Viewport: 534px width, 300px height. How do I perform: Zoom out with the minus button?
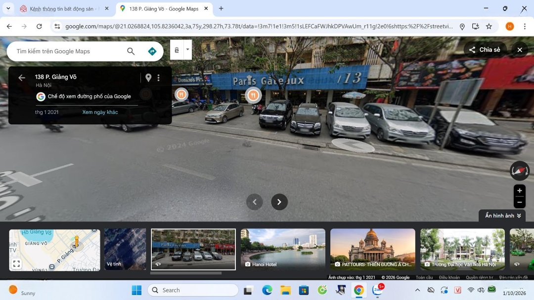[519, 202]
